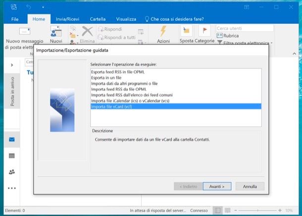Switch to the Home tab
302x216 pixels.
[x=39, y=19]
